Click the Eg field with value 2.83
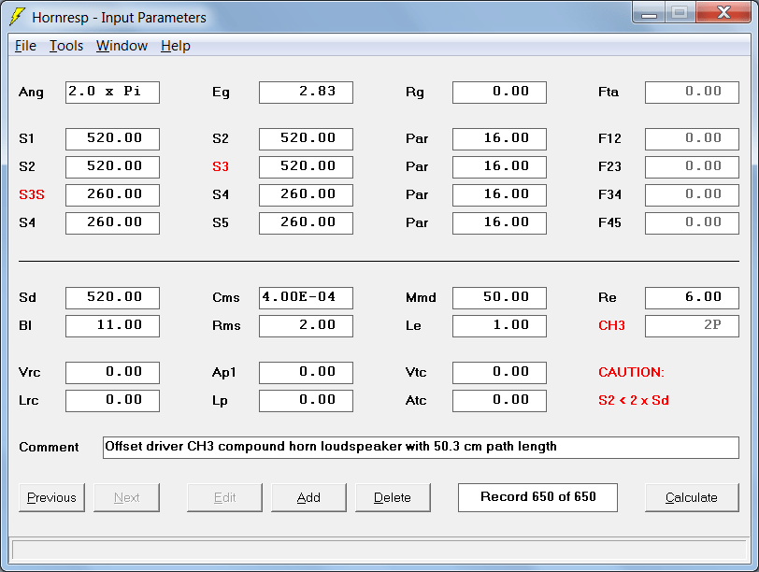 (306, 93)
